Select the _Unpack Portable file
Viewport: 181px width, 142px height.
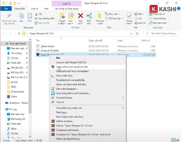pos(50,51)
